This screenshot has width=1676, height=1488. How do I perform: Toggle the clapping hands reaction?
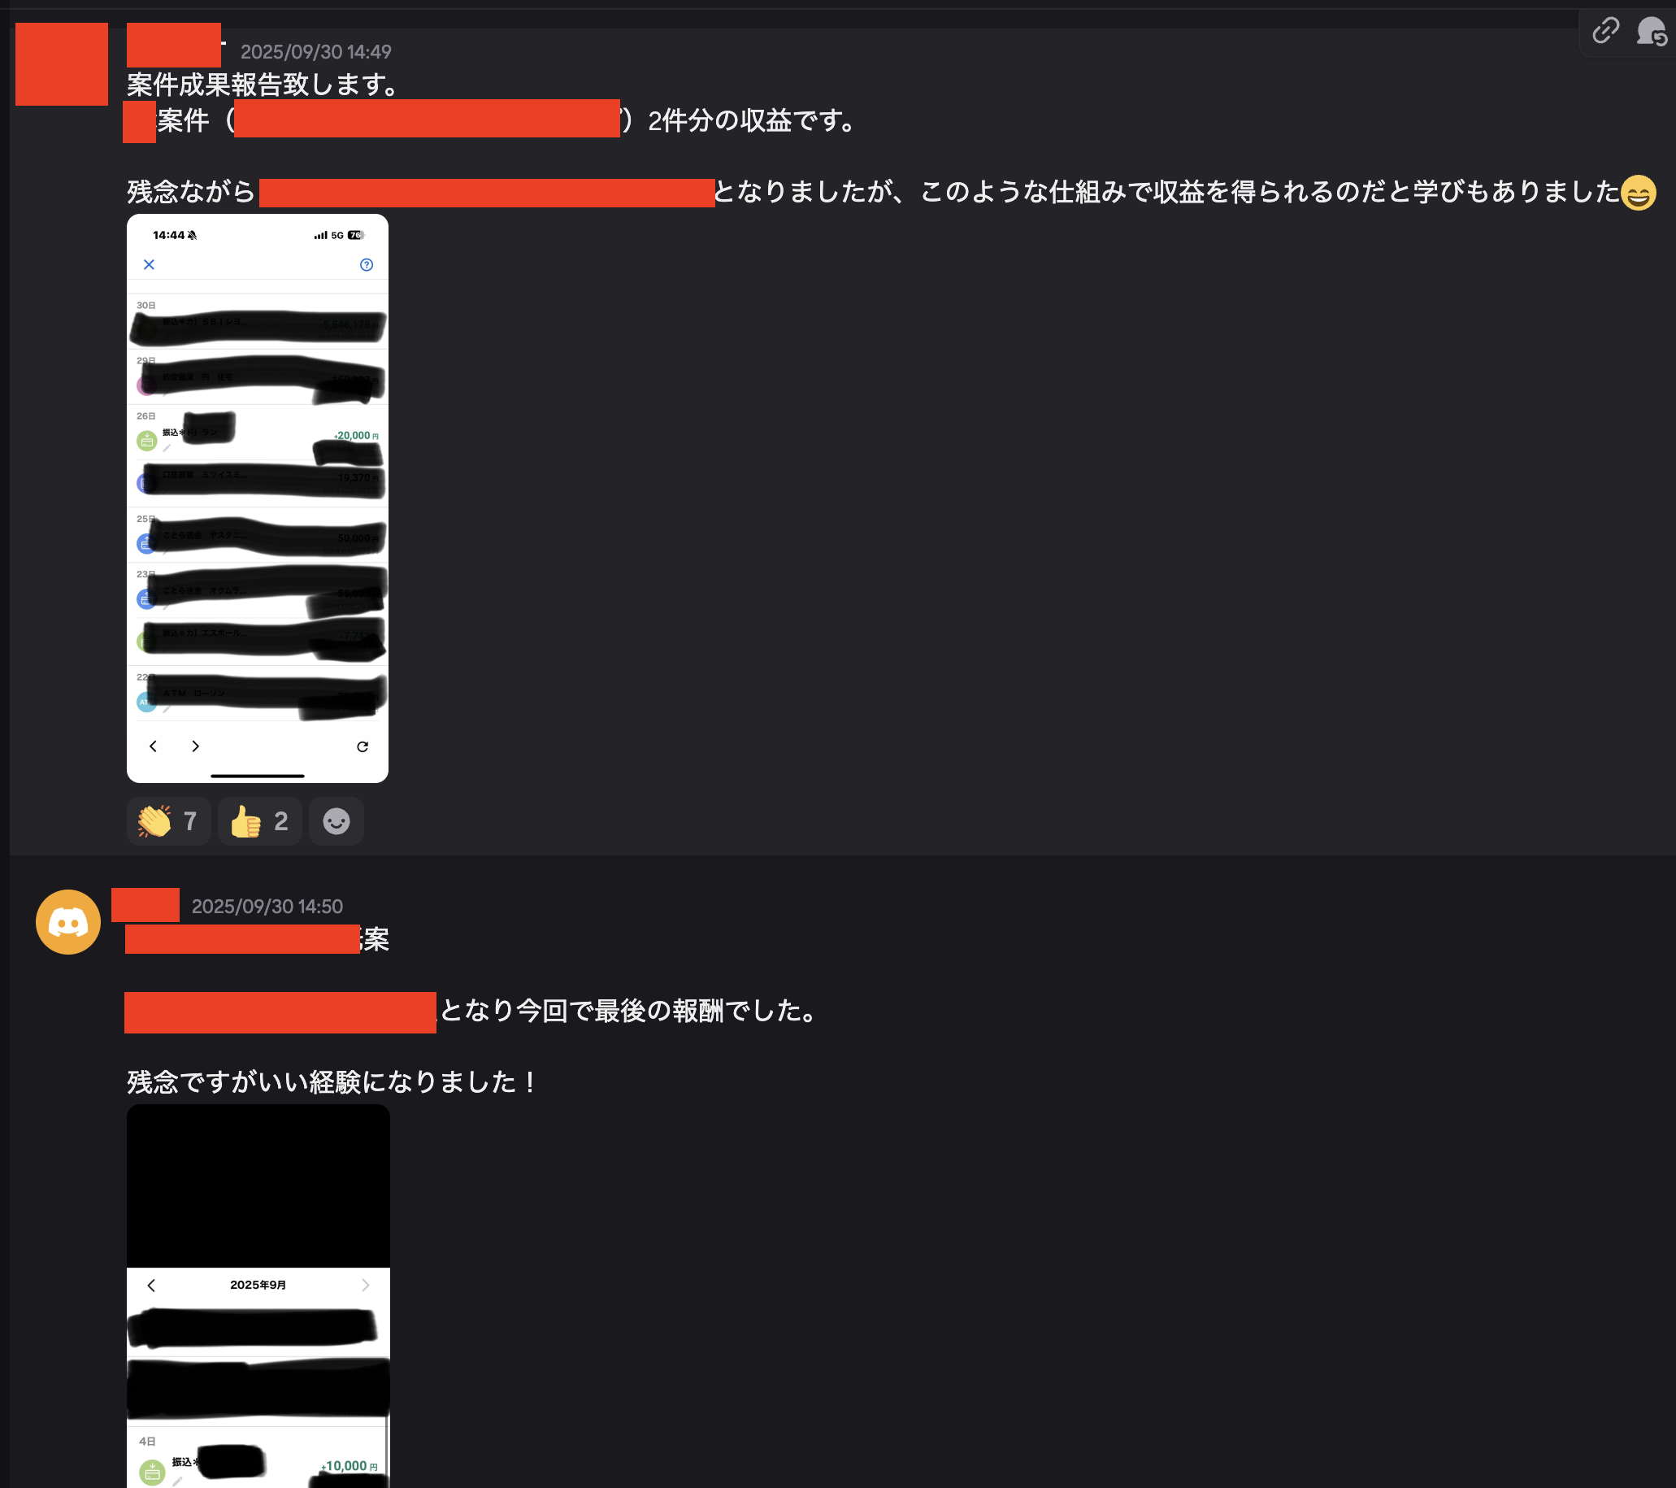(x=169, y=821)
